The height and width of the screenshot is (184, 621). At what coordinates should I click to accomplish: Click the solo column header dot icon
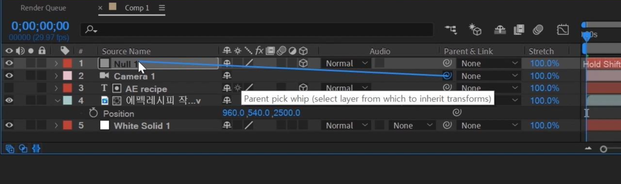point(31,50)
